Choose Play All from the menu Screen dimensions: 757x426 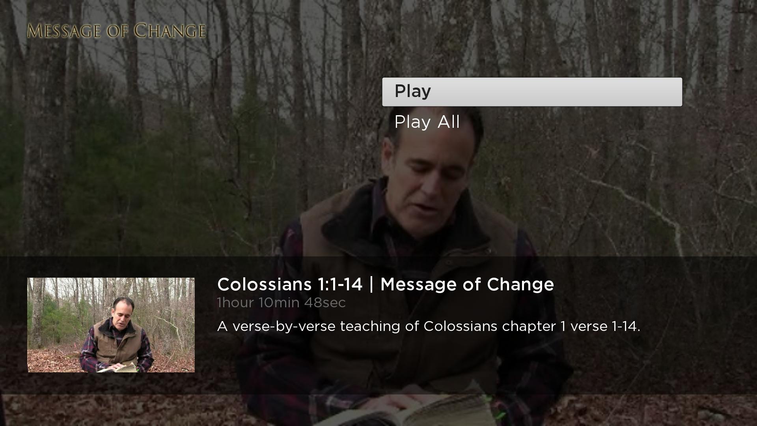pos(427,122)
